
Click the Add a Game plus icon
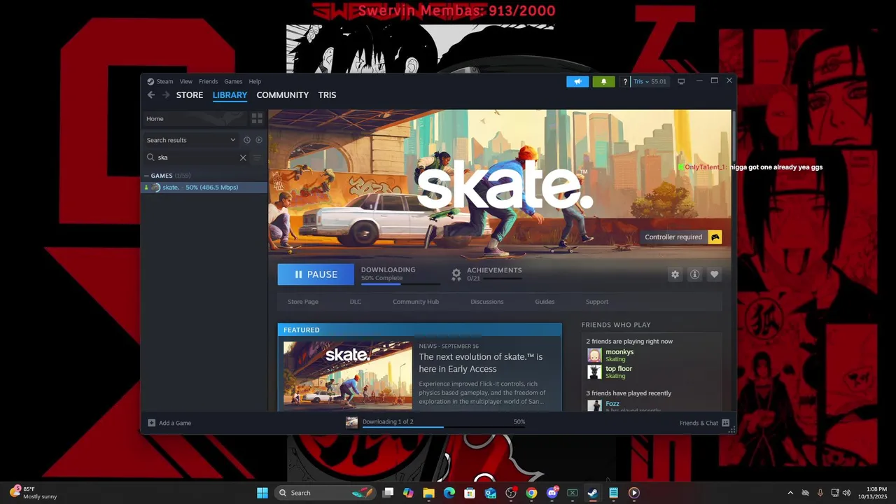pos(151,423)
